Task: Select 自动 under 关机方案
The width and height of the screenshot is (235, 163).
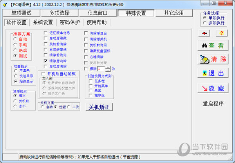Action: click(47, 107)
